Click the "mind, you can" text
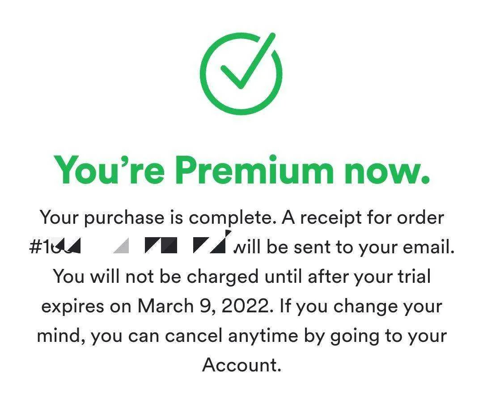The height and width of the screenshot is (409, 483). [98, 336]
